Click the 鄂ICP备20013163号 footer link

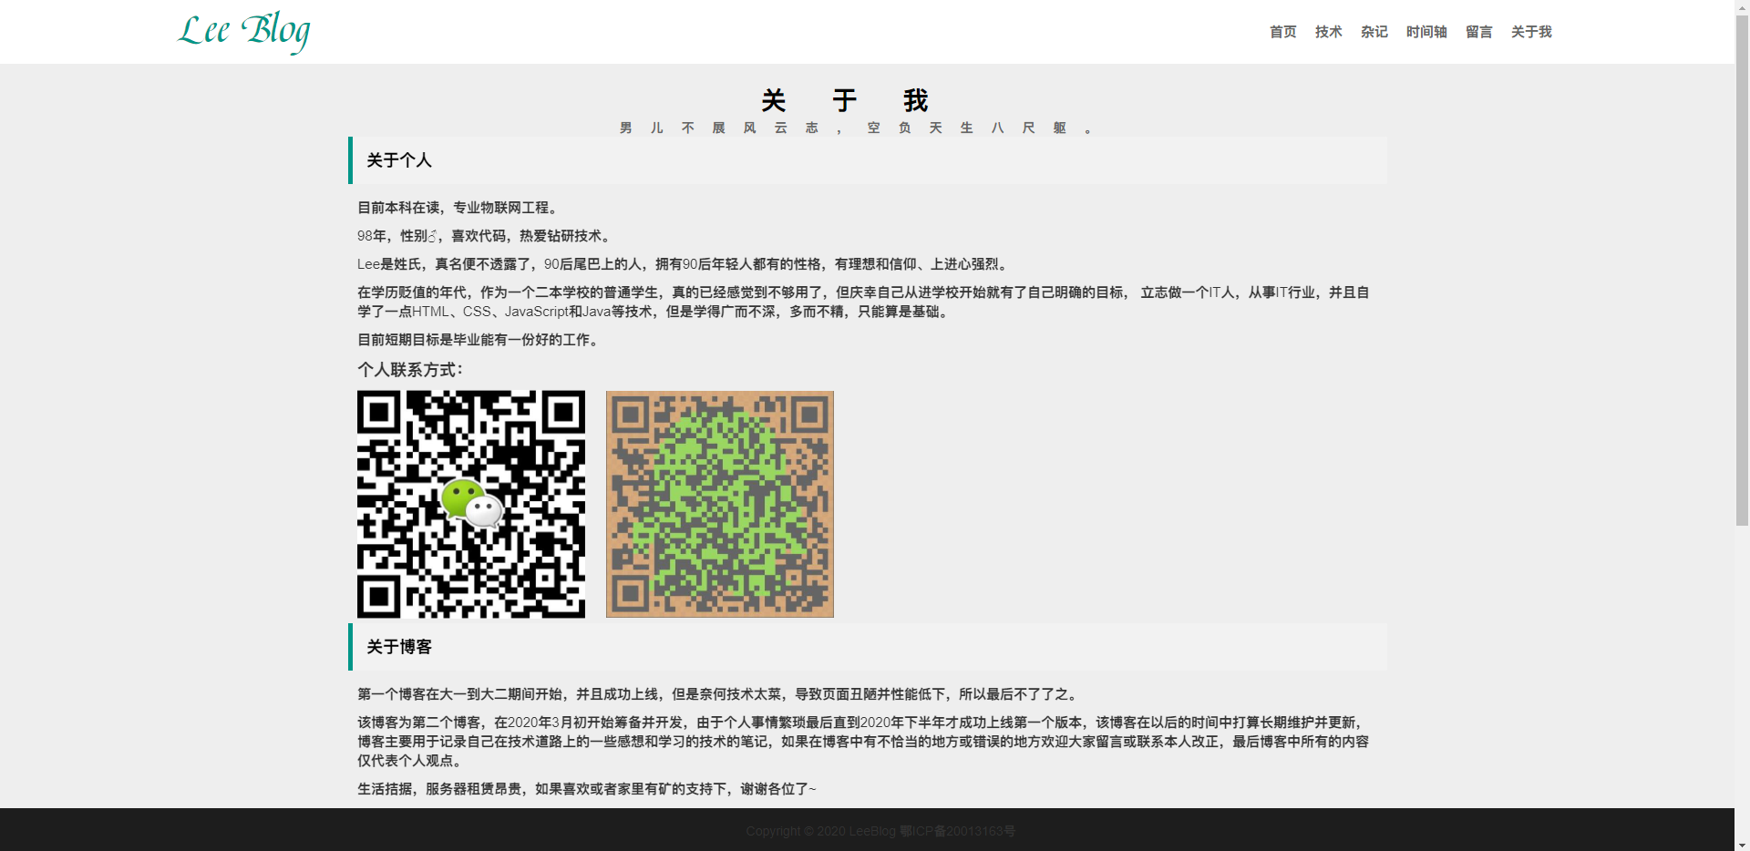957,831
